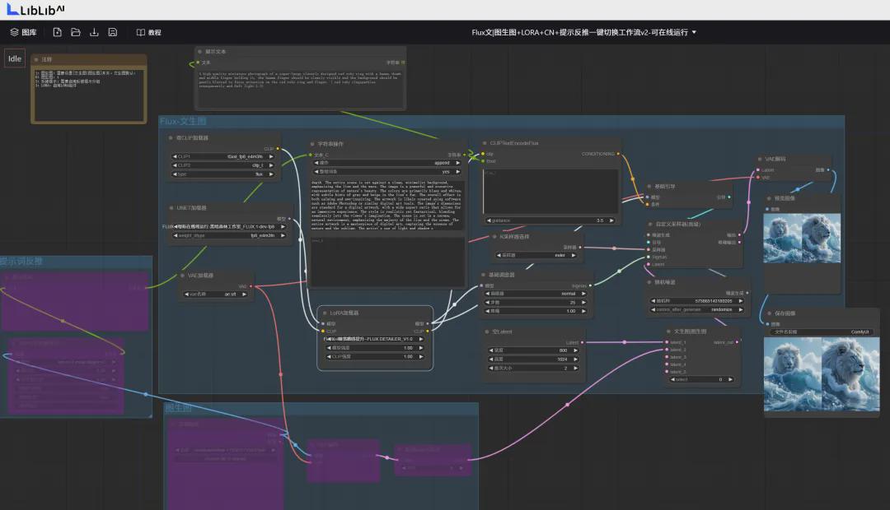Click the guidance 3.5 value slider
Viewport: 890px width, 510px height.
(550, 220)
